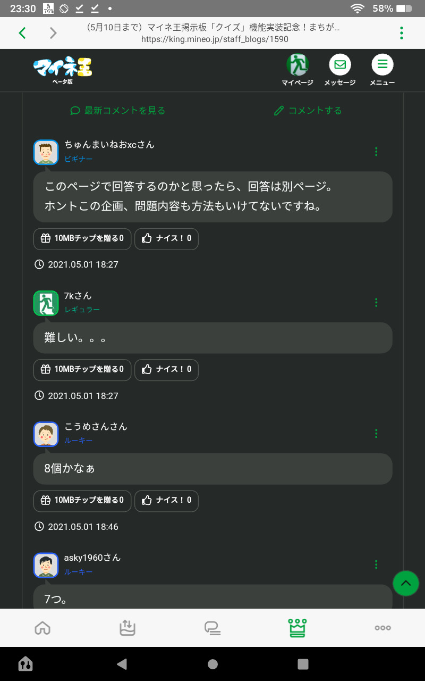
Task: Open the hamburger Menu icon
Action: [382, 65]
